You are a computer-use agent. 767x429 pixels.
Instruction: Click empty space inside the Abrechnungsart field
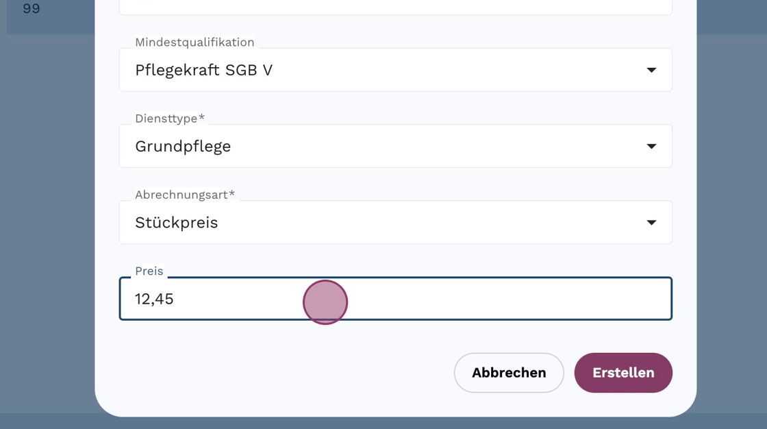445,223
